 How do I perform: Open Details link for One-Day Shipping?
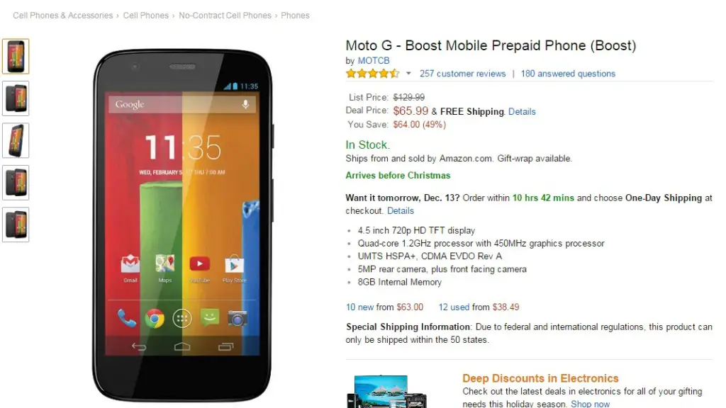tap(401, 210)
